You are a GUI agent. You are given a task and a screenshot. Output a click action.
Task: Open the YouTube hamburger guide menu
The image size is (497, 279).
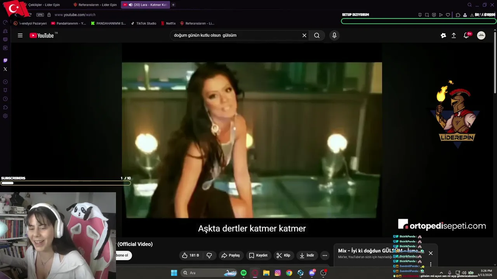coord(20,35)
